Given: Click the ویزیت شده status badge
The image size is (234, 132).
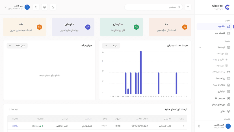Looking at the screenshot, I should tap(38, 126).
